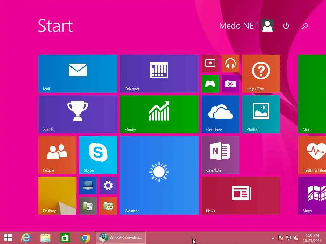Open the Medo NET user account menu
The image size is (326, 244).
pos(246,26)
